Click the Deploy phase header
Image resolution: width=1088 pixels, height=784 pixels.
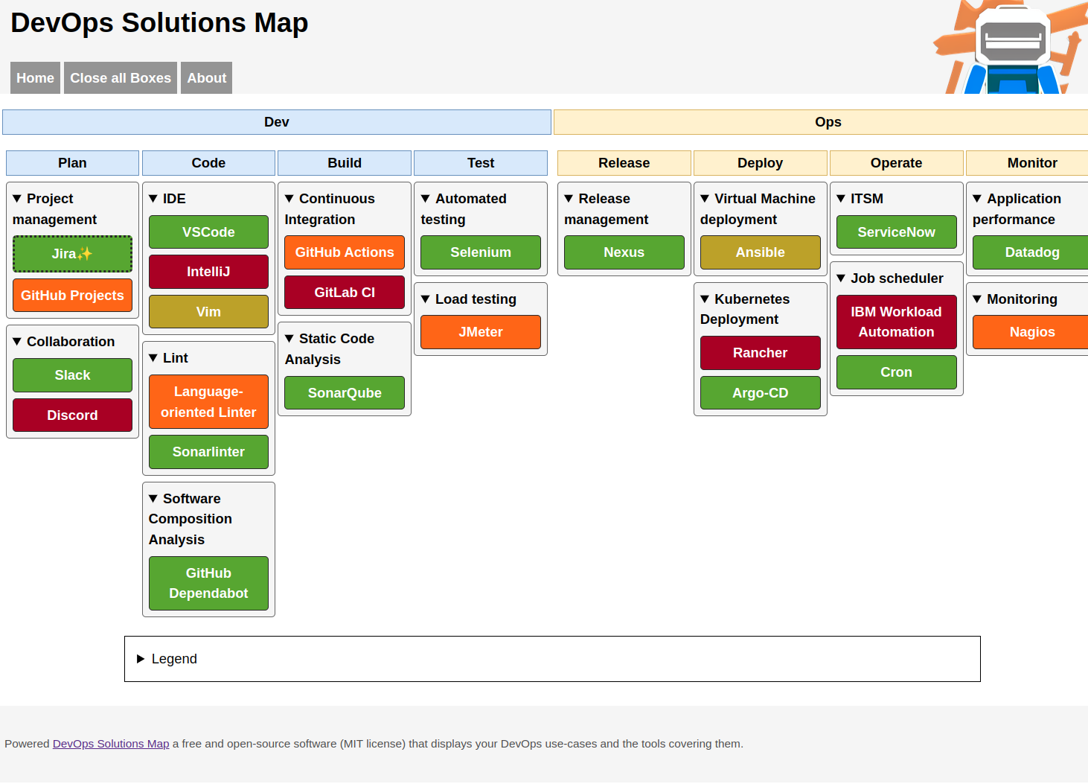point(761,163)
